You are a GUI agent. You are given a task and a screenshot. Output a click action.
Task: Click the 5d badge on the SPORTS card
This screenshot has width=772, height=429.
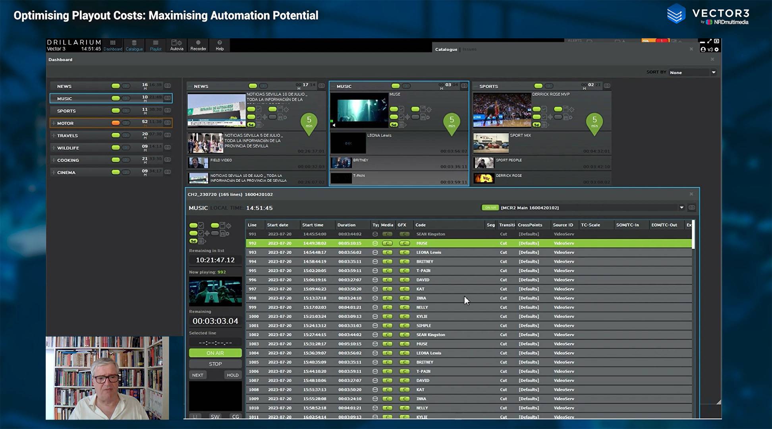(536, 125)
